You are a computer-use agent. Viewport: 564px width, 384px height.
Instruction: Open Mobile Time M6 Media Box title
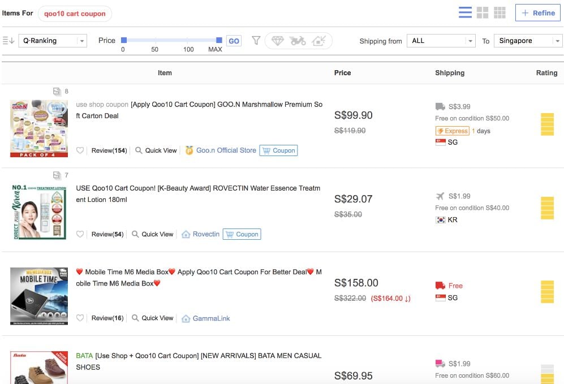point(199,278)
